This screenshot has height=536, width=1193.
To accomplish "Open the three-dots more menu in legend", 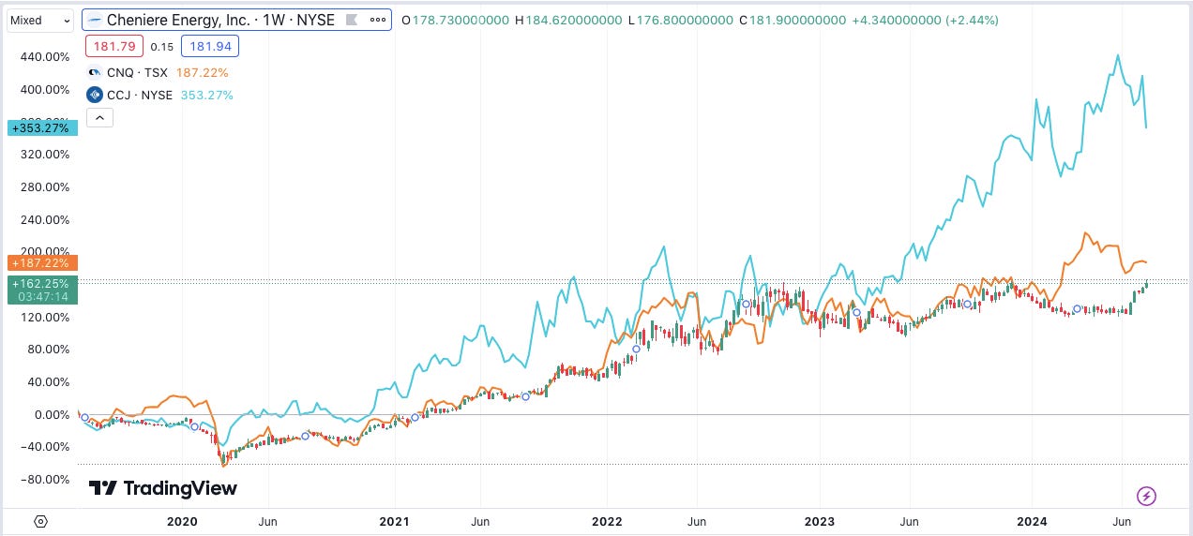I will tap(377, 20).
